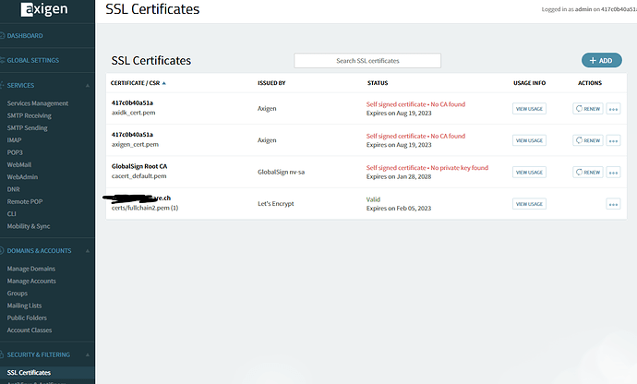
Task: Open Services Management page
Action: tap(37, 103)
